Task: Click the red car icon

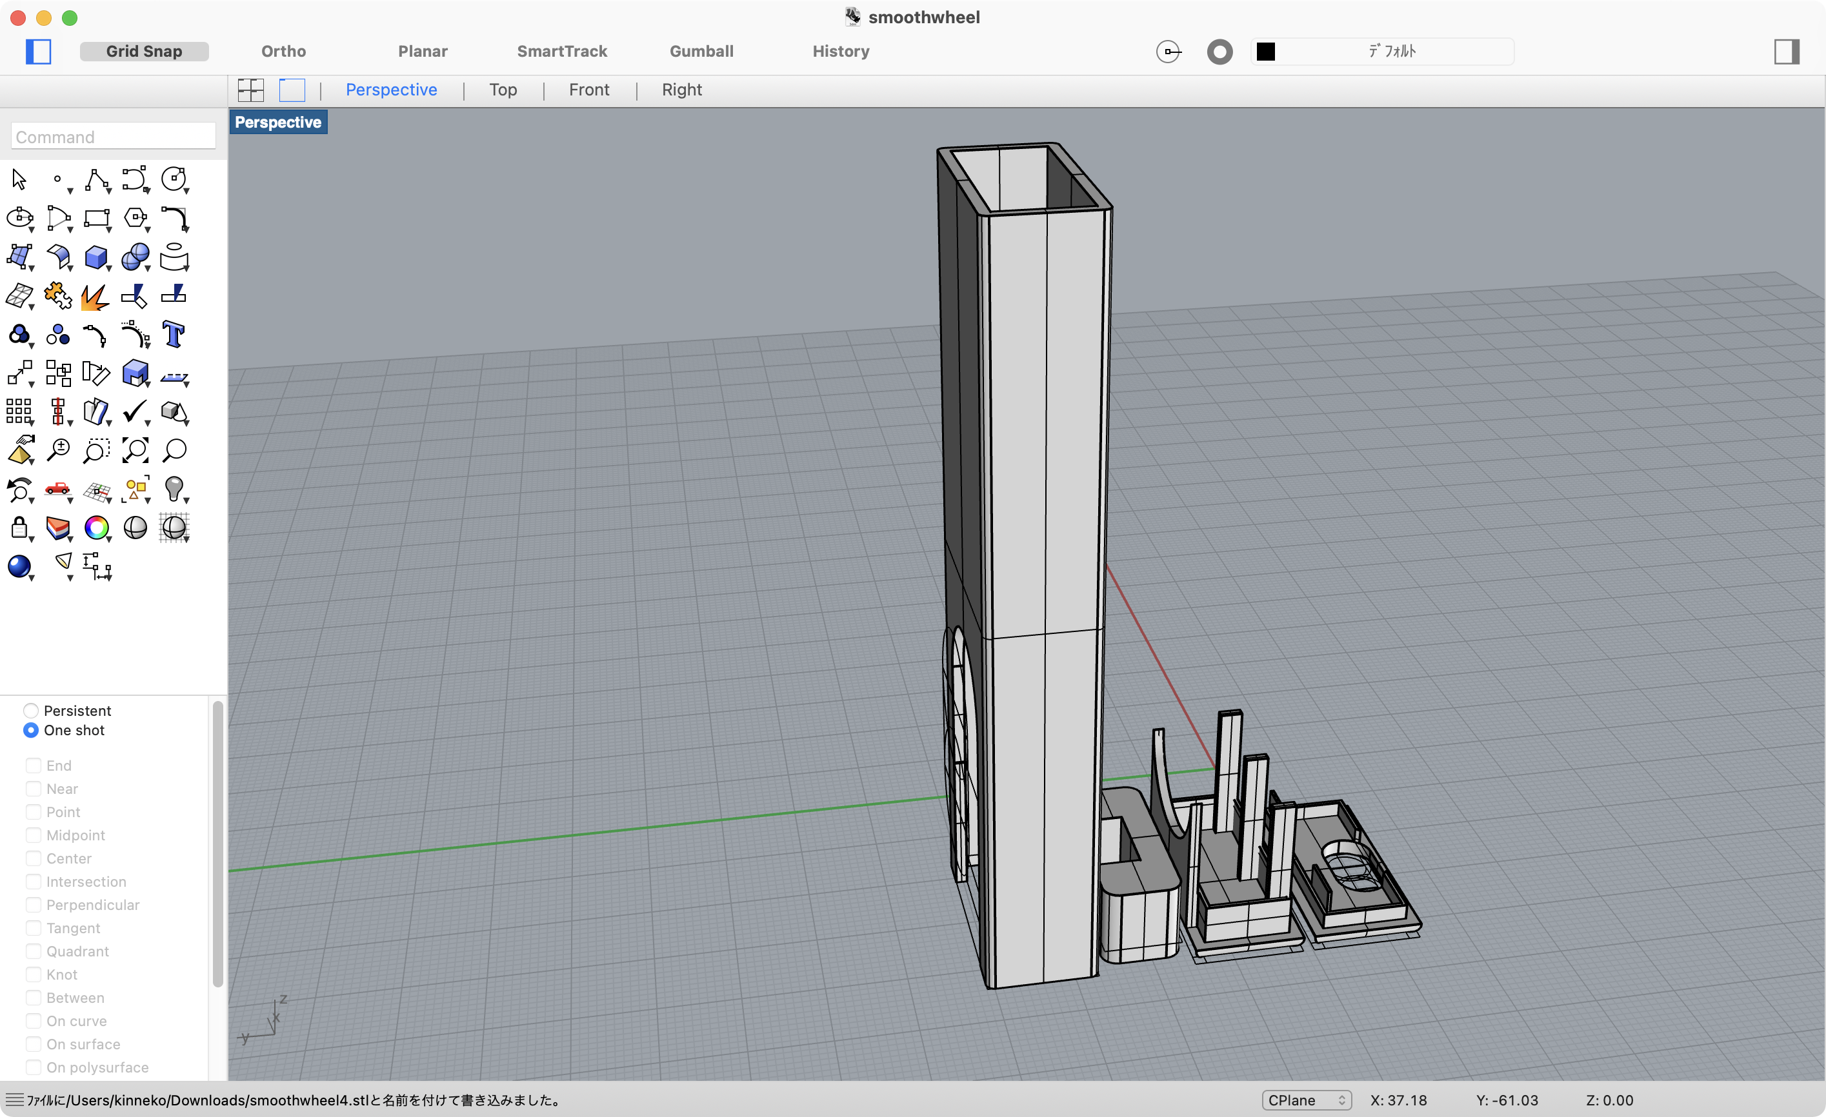Action: (58, 488)
